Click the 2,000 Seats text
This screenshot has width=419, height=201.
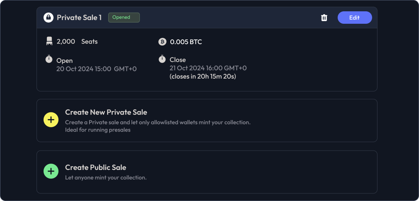77,42
